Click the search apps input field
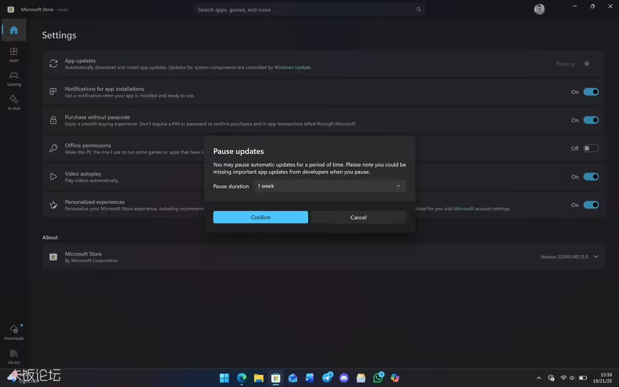This screenshot has width=619, height=387. tap(304, 9)
